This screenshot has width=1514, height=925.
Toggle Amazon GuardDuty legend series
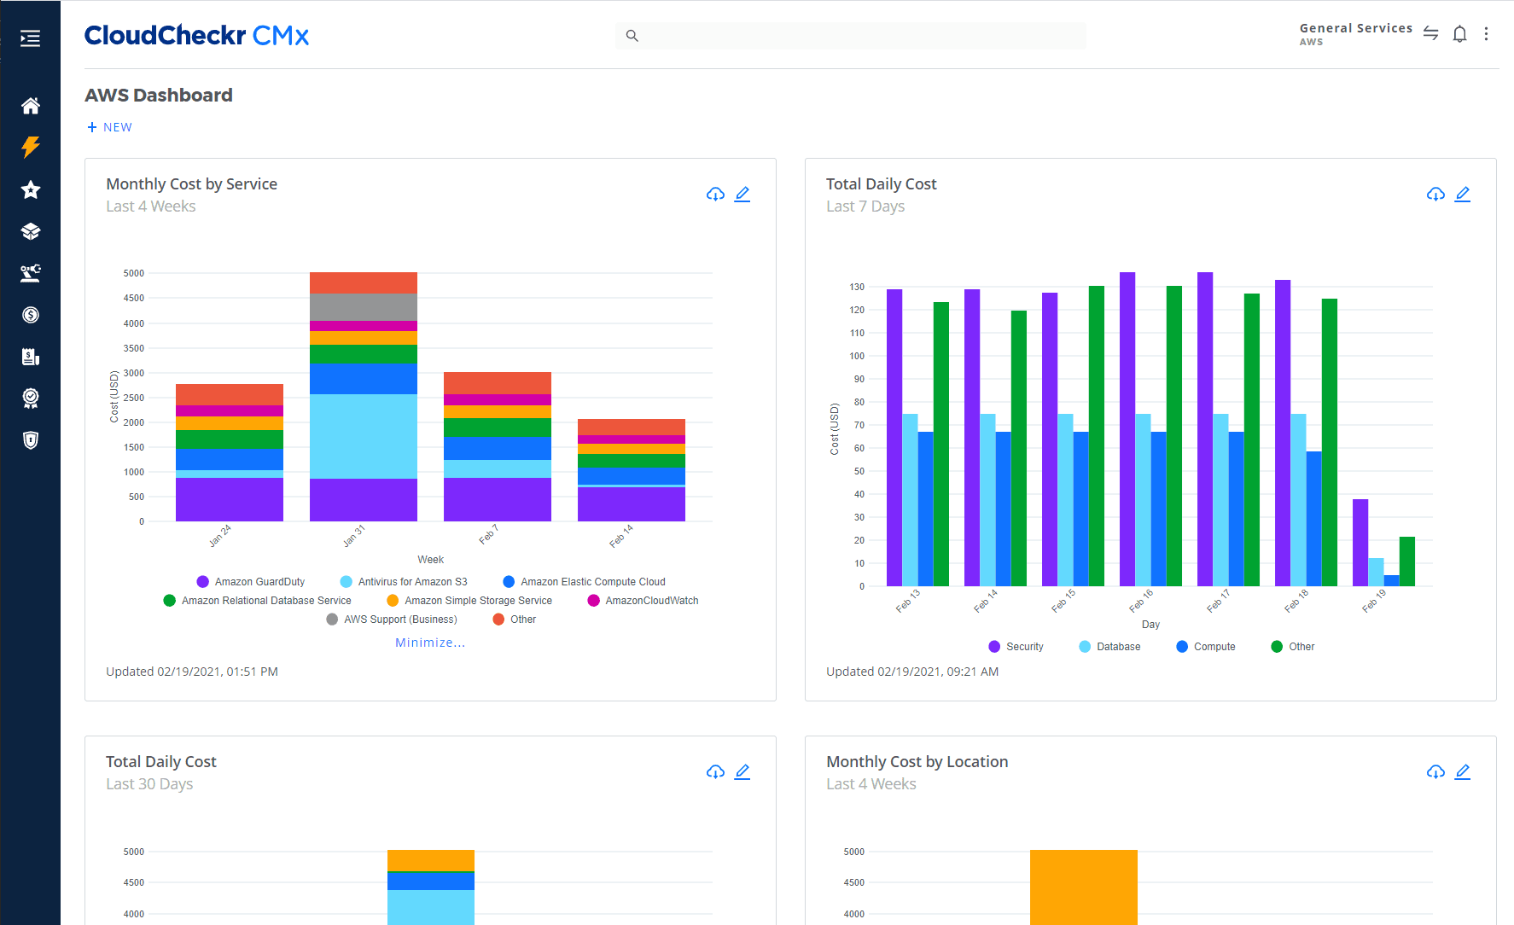pyautogui.click(x=251, y=582)
